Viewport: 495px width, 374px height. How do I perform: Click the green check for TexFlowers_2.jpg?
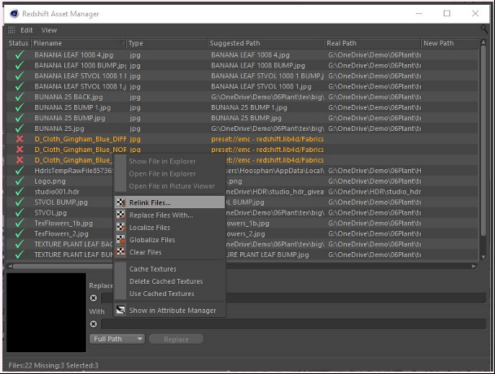point(20,233)
